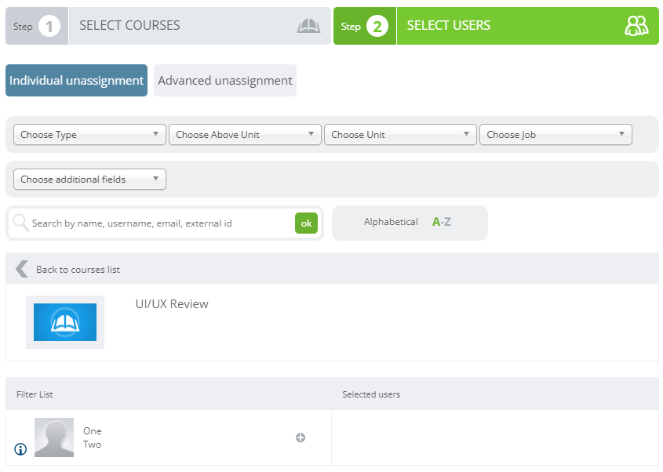Switch to the Advanced unassignment tab

pyautogui.click(x=224, y=80)
